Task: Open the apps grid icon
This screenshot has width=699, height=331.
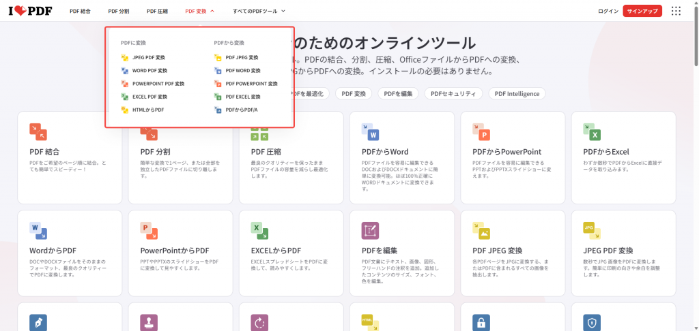Action: pos(676,11)
